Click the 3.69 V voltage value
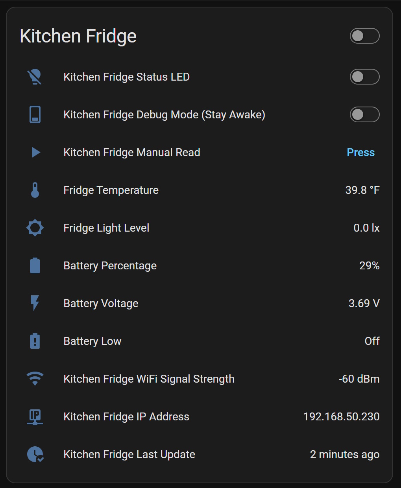Image resolution: width=401 pixels, height=488 pixels. click(364, 303)
